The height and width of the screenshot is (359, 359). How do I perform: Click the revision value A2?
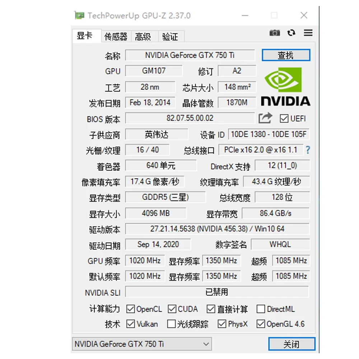[x=237, y=71]
